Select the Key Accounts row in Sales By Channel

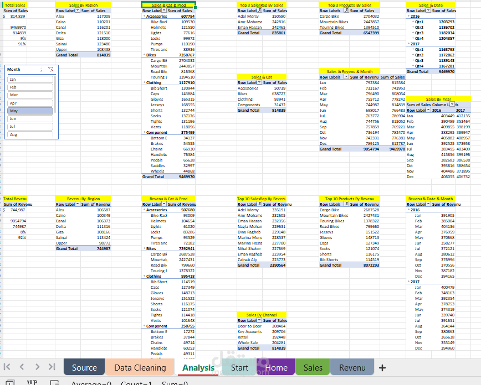coord(262,331)
